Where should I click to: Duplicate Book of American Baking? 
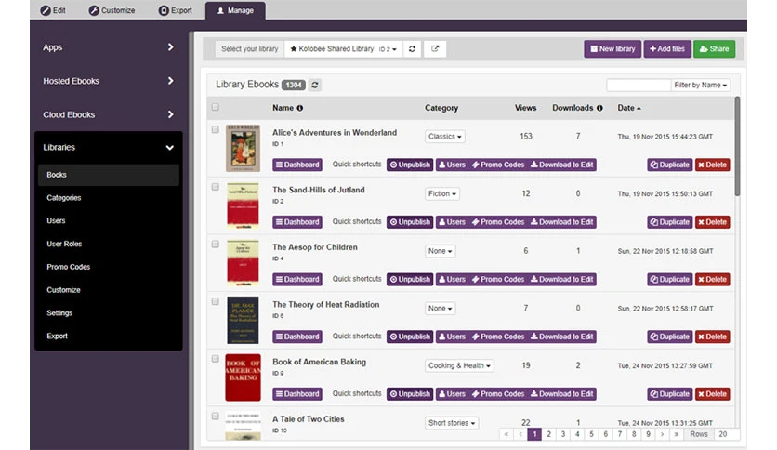[x=669, y=394]
